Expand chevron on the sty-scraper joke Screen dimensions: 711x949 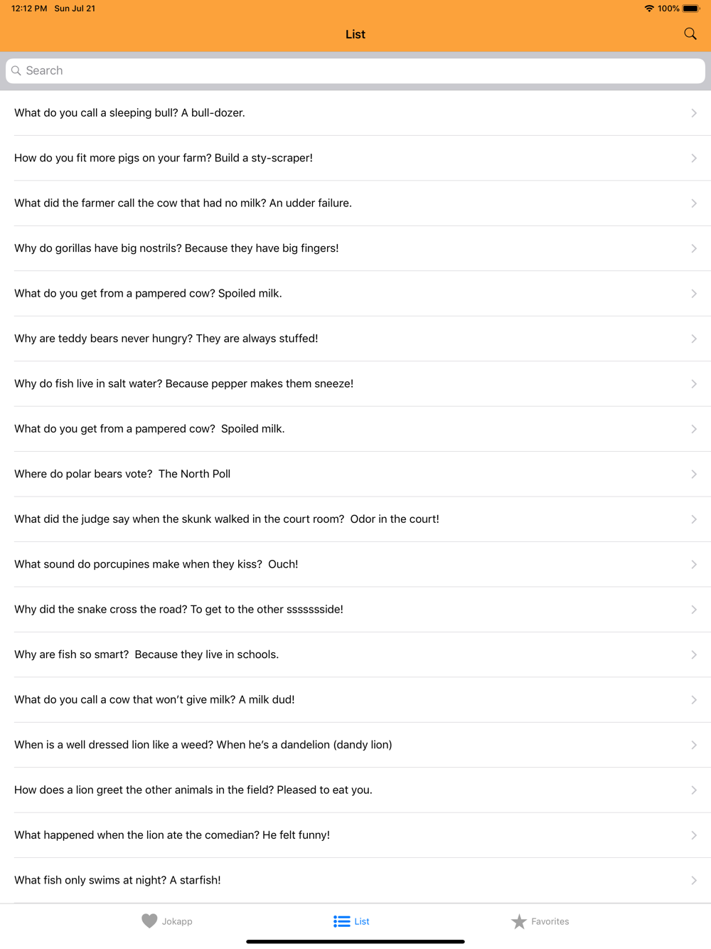(x=693, y=158)
